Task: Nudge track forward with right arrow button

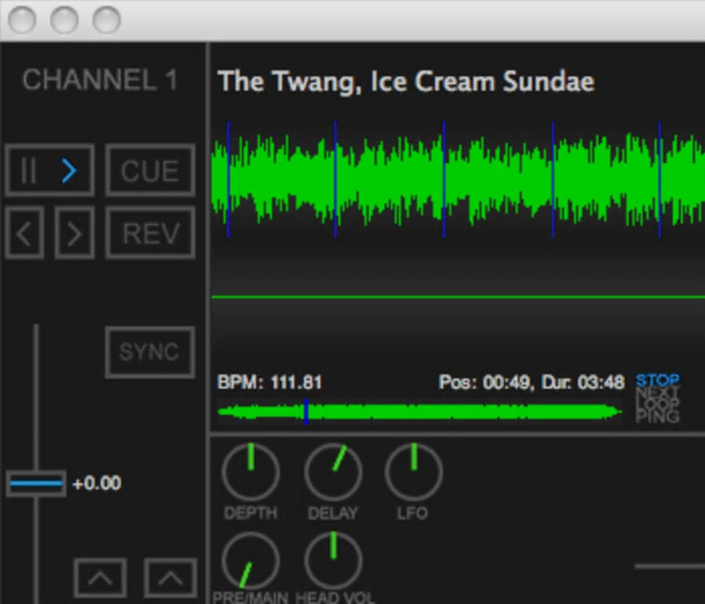Action: (75, 234)
